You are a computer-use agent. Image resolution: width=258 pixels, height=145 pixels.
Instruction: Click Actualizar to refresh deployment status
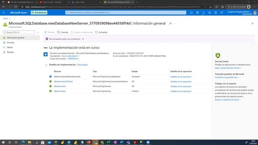pyautogui.click(x=101, y=32)
